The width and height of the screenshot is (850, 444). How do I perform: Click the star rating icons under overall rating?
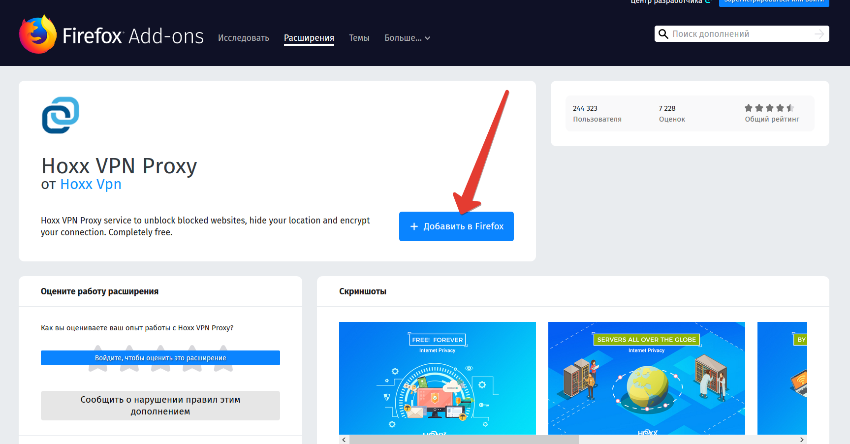[769, 108]
